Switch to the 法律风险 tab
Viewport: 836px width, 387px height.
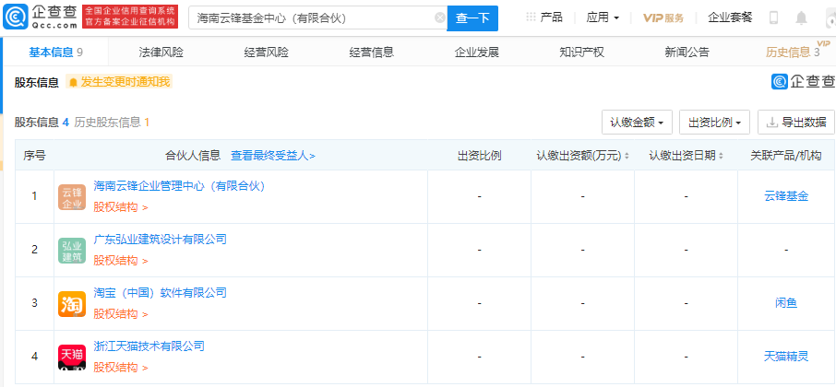(x=161, y=53)
